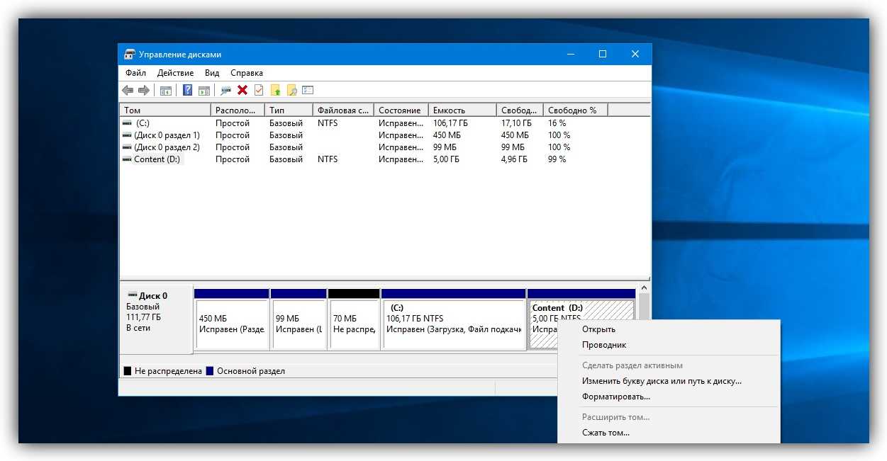Sort by the Состояние column header
This screenshot has height=461, width=887.
401,110
